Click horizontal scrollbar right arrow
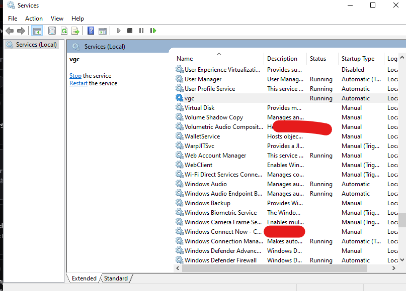This screenshot has width=406, height=291. [394, 268]
